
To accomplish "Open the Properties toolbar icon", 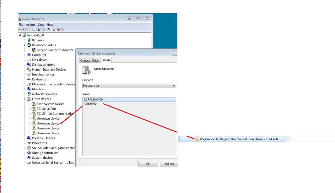I will [x=34, y=29].
